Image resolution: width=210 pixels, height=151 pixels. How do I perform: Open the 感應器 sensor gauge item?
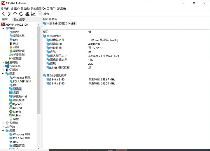point(15,59)
